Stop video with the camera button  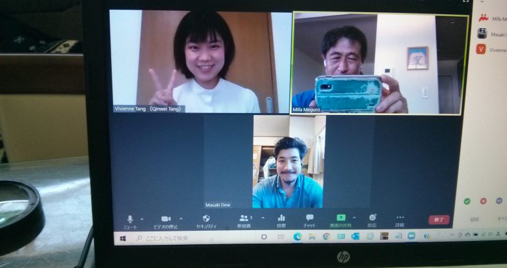166,219
